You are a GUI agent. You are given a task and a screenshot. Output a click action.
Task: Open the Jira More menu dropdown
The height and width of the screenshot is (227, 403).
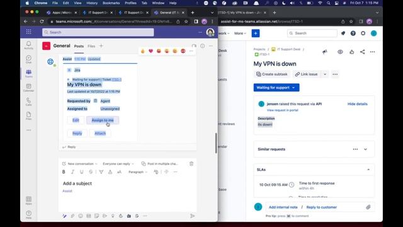pyautogui.click(x=240, y=33)
